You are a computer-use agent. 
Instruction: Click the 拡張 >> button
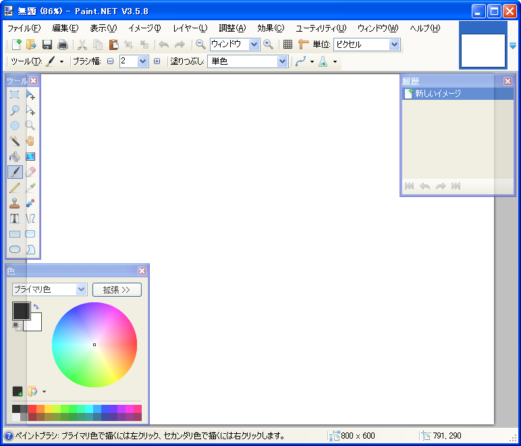point(117,289)
